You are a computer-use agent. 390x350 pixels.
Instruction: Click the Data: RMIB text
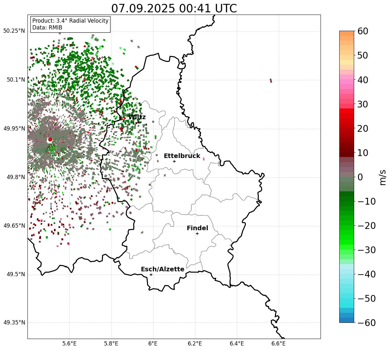tap(47, 28)
